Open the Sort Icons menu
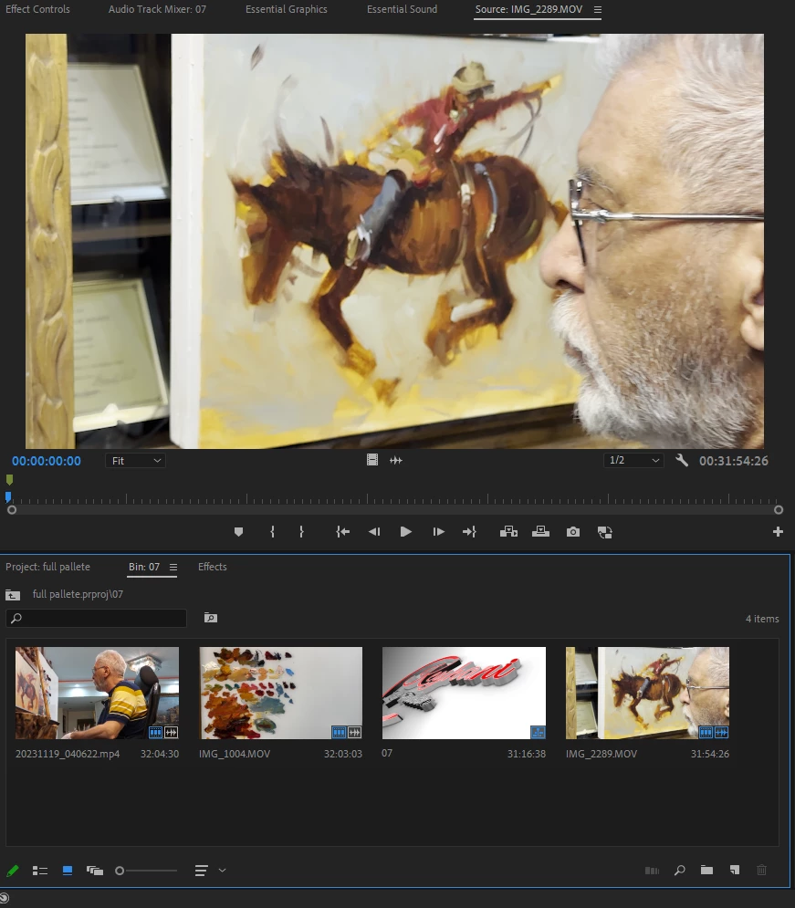Viewport: 795px width, 908px height. pyautogui.click(x=201, y=871)
